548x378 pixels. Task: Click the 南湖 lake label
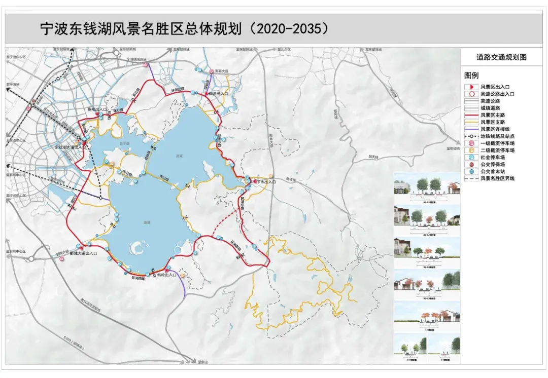(x=147, y=222)
